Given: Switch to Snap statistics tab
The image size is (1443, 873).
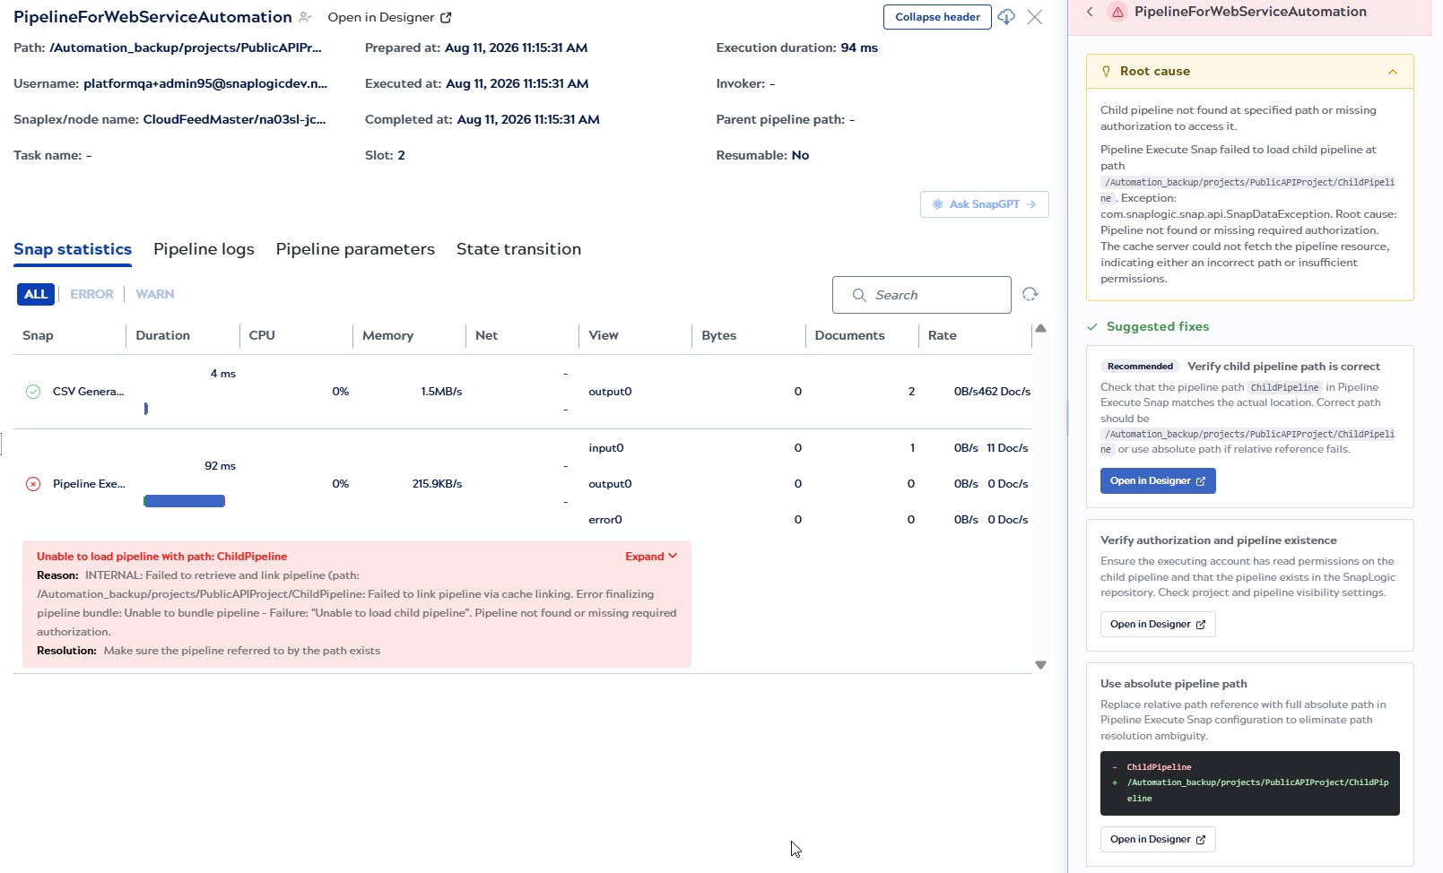Looking at the screenshot, I should coord(73,249).
